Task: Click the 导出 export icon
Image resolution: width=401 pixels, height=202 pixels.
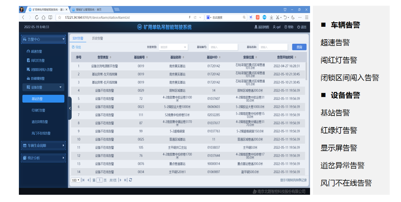Action: tap(76, 47)
